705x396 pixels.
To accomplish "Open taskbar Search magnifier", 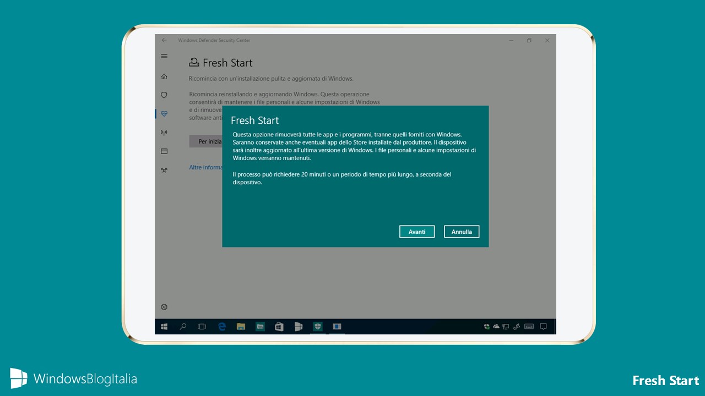I will [183, 327].
